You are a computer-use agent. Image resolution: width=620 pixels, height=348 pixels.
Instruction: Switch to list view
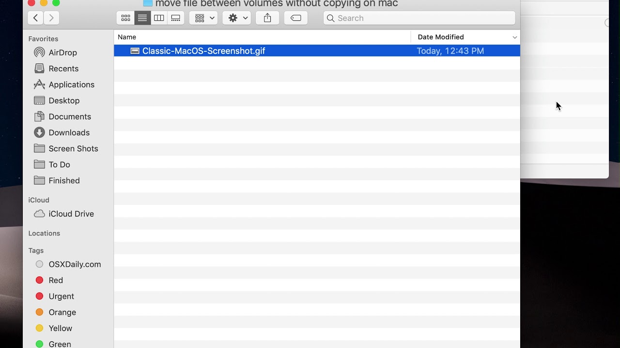pos(142,18)
